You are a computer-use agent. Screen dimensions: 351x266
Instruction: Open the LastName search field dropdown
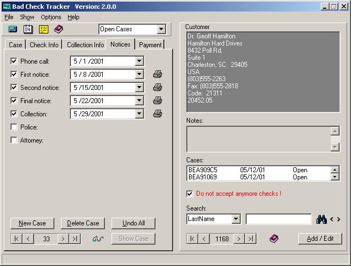(x=236, y=219)
